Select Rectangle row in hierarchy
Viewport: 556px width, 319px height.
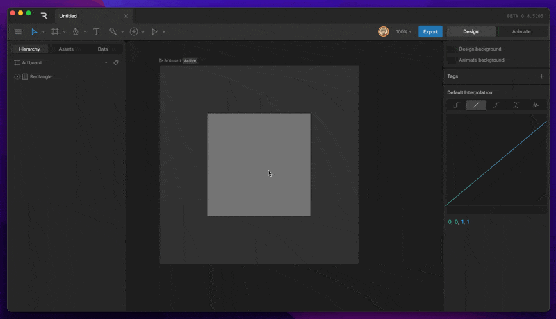click(x=66, y=76)
